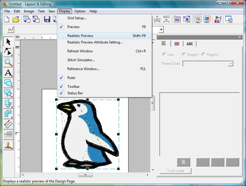Select the Edit Point tool
The height and width of the screenshot is (186, 246).
(x=8, y=52)
